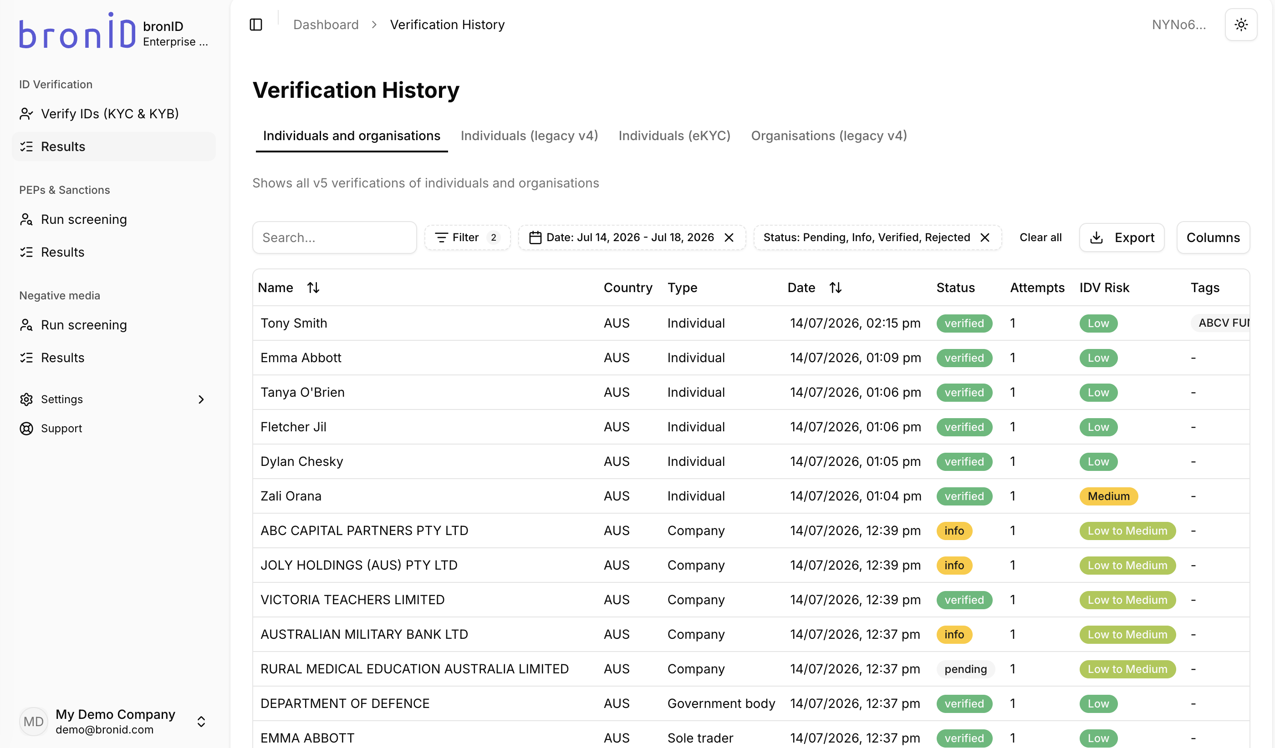Viewport: 1275px width, 748px height.
Task: Click the Type column header
Action: tap(682, 288)
